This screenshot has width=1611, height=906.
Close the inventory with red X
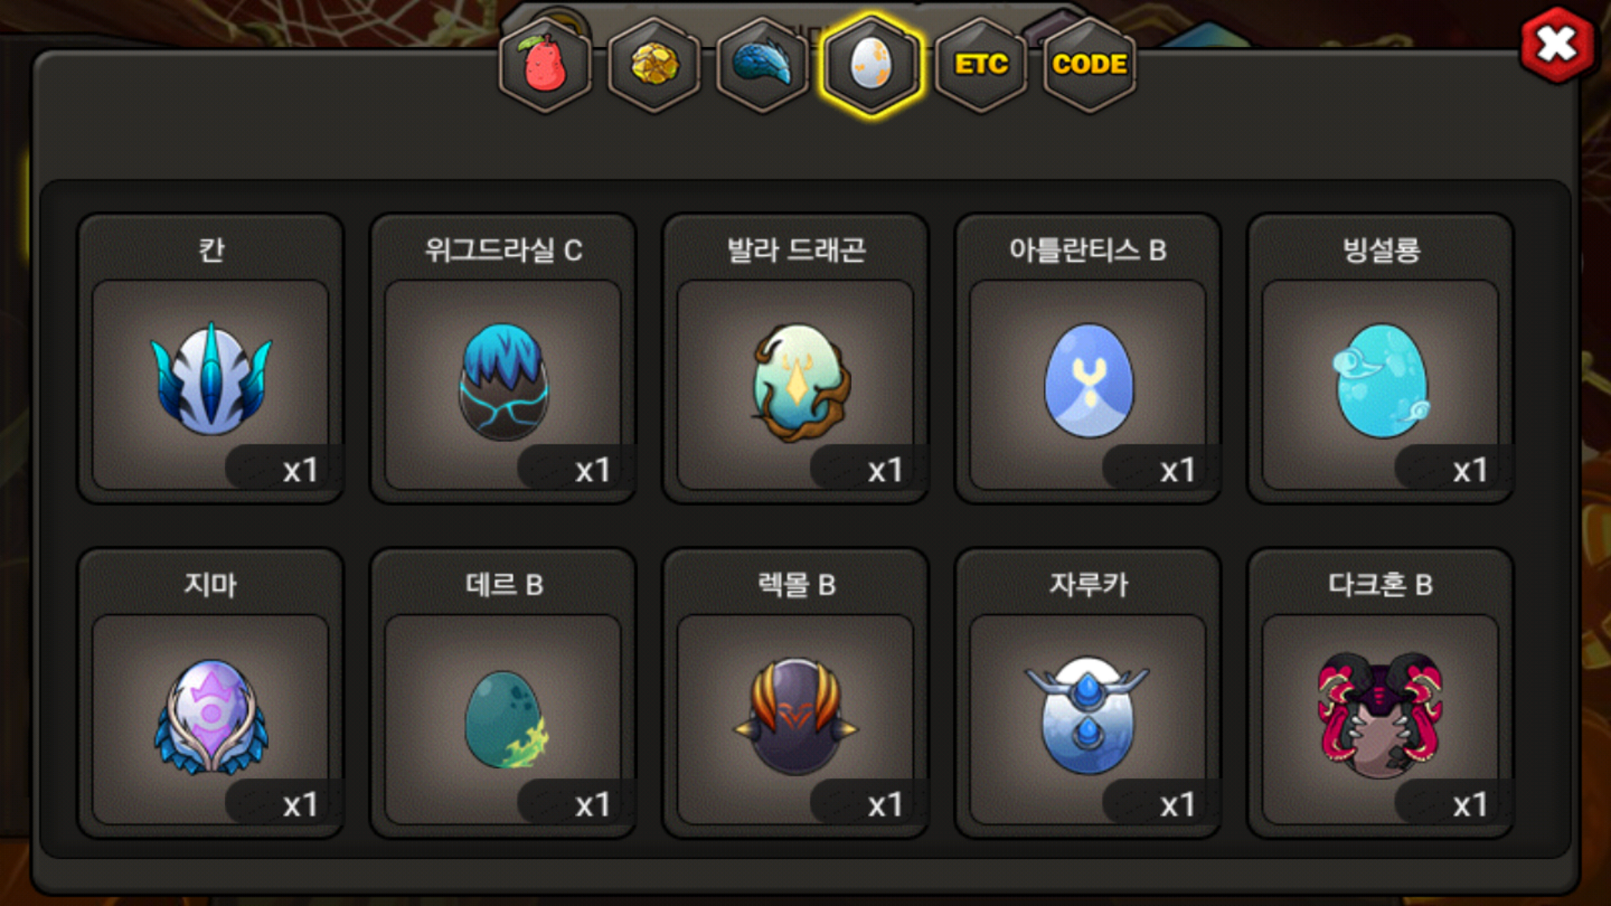click(x=1557, y=44)
